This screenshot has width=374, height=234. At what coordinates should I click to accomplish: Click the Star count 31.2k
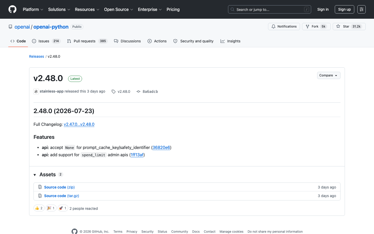(357, 27)
